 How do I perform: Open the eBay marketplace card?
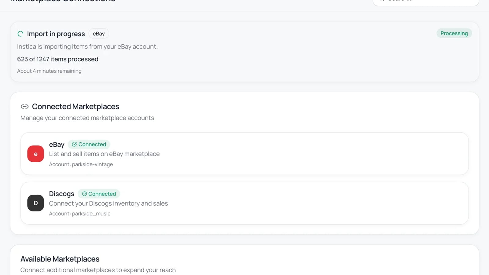(244, 154)
